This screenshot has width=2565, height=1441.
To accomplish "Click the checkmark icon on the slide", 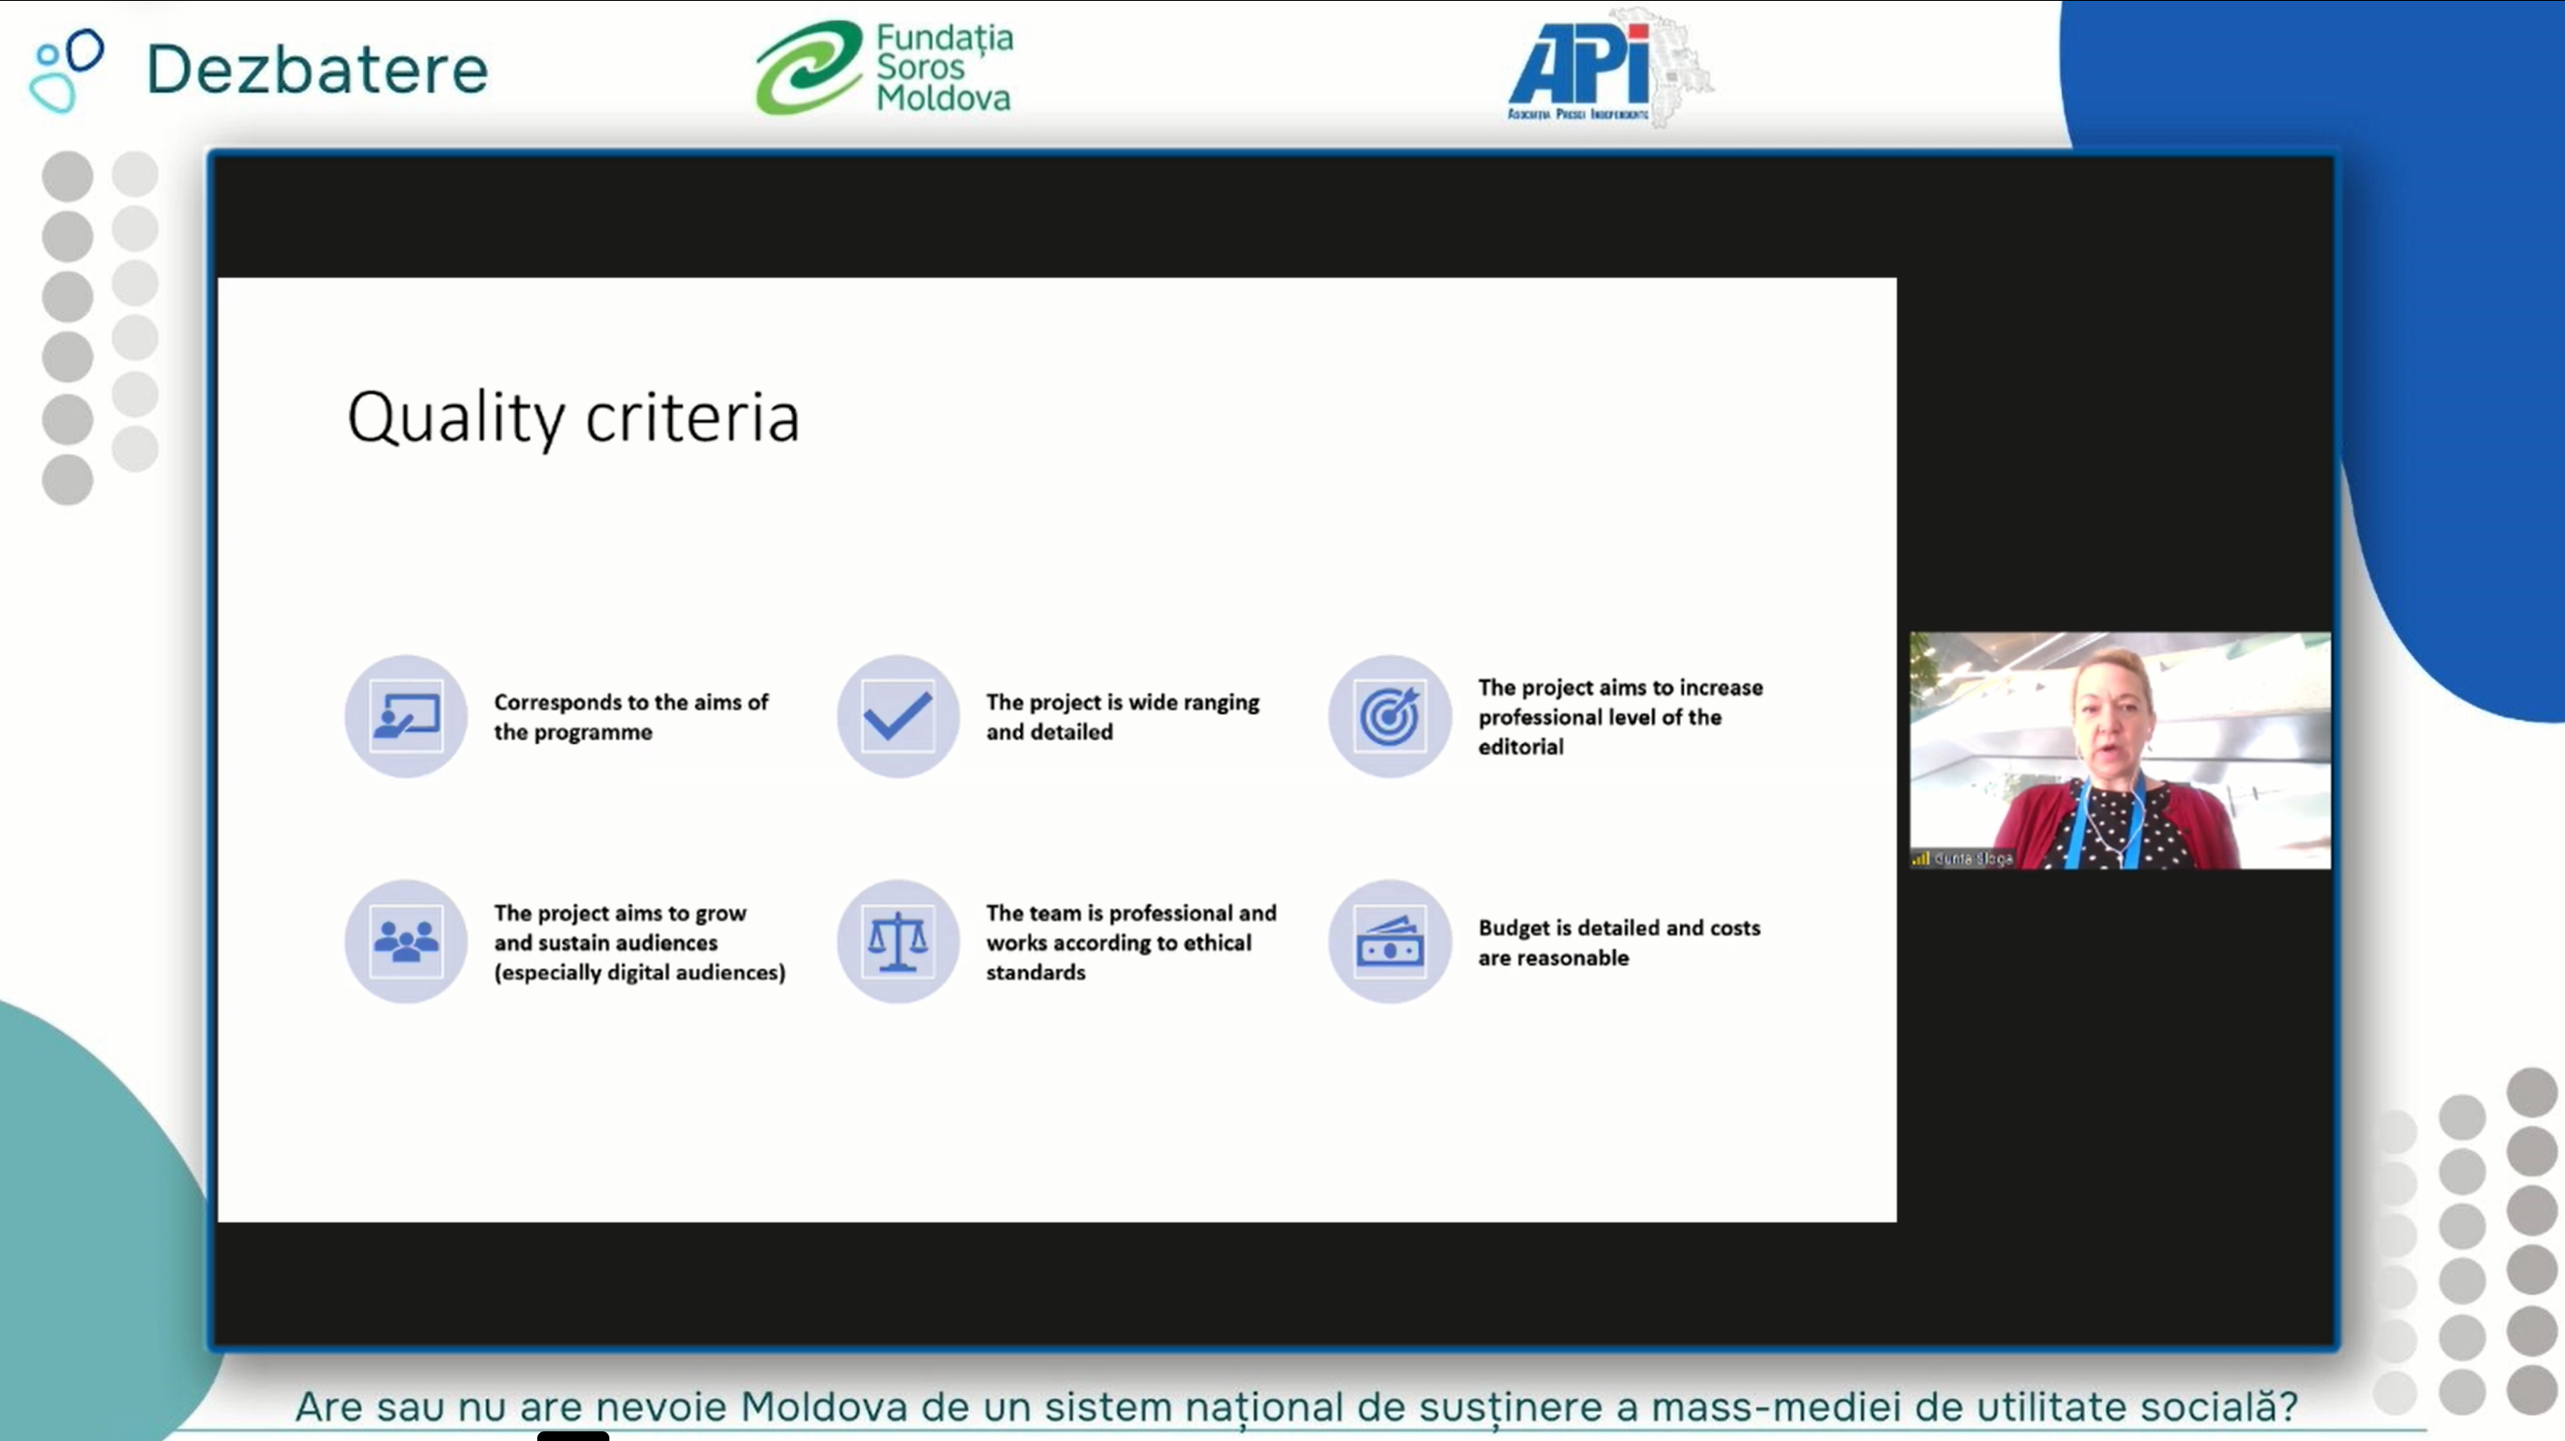I will [x=897, y=716].
